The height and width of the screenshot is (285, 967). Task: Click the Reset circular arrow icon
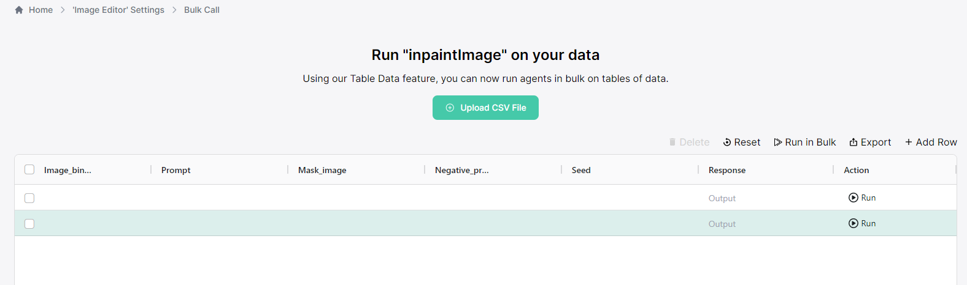click(727, 142)
